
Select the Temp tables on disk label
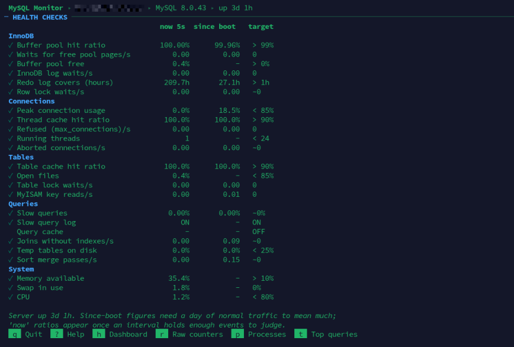click(x=57, y=251)
